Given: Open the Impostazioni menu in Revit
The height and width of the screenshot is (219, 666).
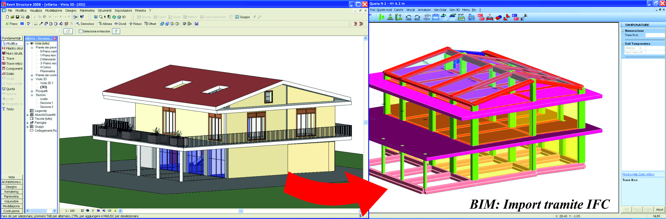Looking at the screenshot, I should [123, 11].
